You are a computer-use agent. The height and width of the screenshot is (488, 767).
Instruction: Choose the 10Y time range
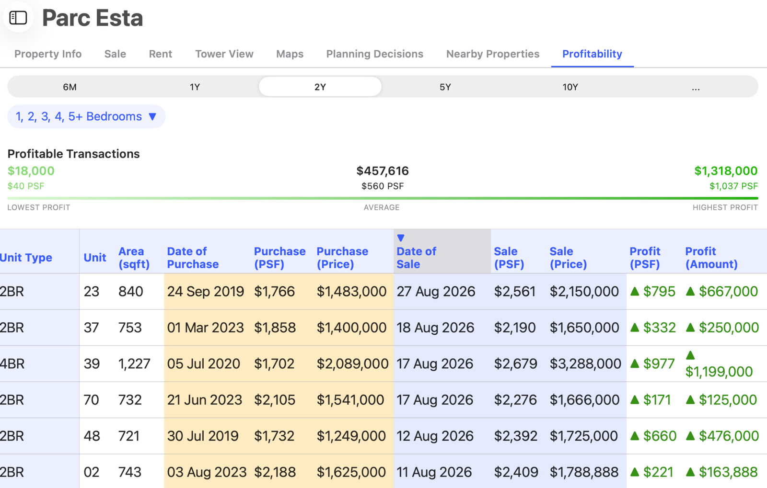(x=570, y=87)
